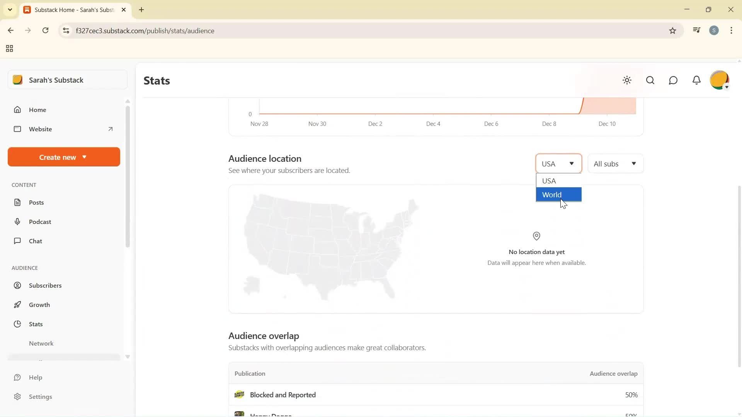Viewport: 742px width, 417px height.
Task: Enable Stats view in sidebar
Action: coord(35,324)
